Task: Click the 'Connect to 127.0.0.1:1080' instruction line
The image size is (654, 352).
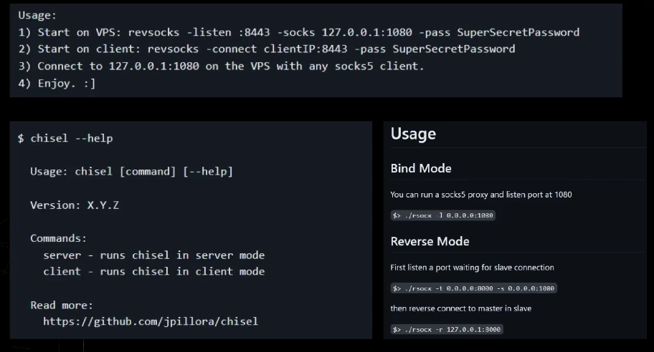Action: [221, 66]
